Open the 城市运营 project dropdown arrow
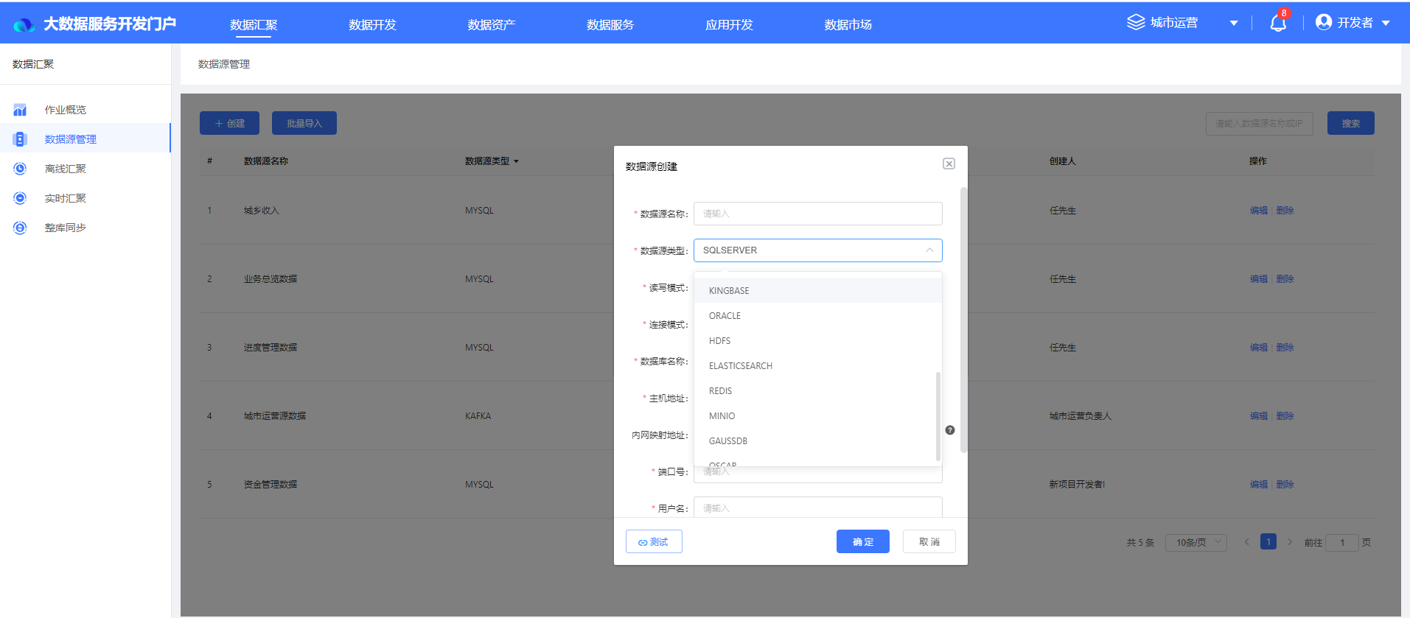Image resolution: width=1410 pixels, height=618 pixels. click(x=1234, y=24)
